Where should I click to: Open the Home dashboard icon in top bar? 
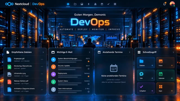68,4
